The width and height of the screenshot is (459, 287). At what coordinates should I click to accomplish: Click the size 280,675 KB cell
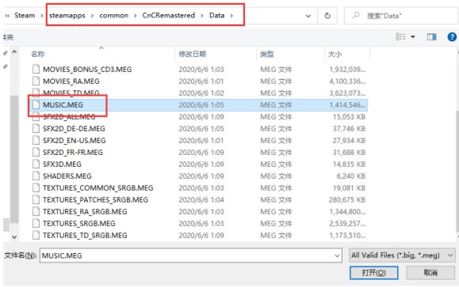point(347,200)
